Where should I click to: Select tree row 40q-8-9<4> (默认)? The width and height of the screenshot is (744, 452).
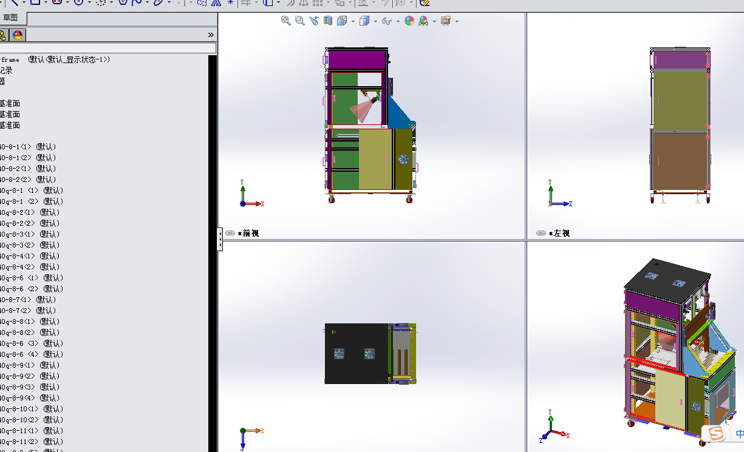30,398
